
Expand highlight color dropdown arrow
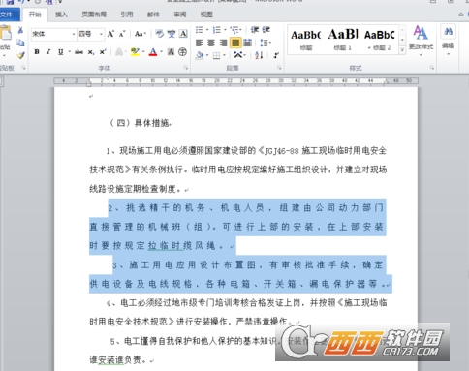coord(143,51)
